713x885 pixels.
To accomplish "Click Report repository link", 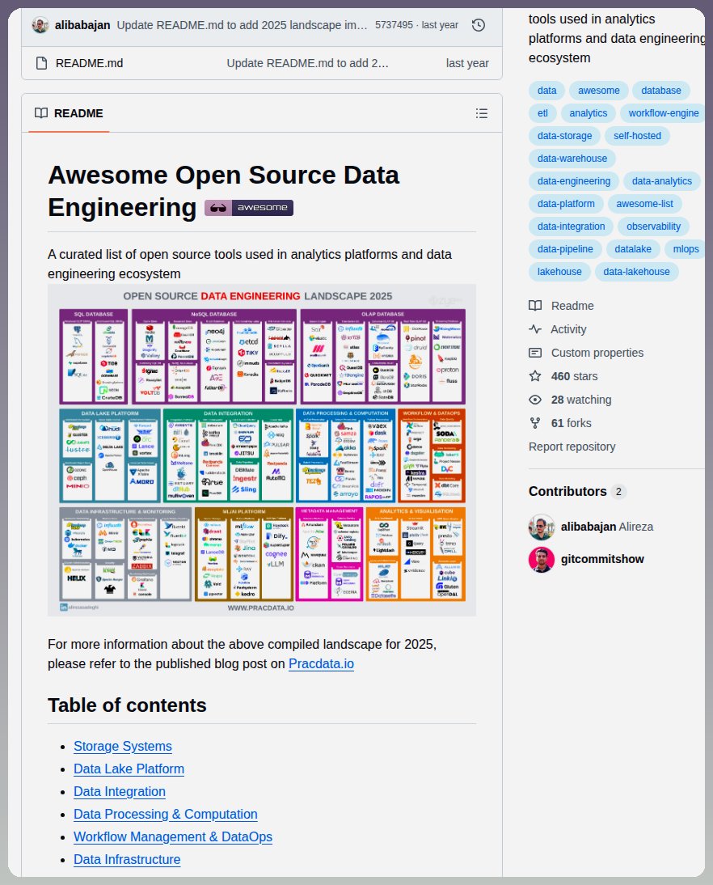I will (x=572, y=447).
